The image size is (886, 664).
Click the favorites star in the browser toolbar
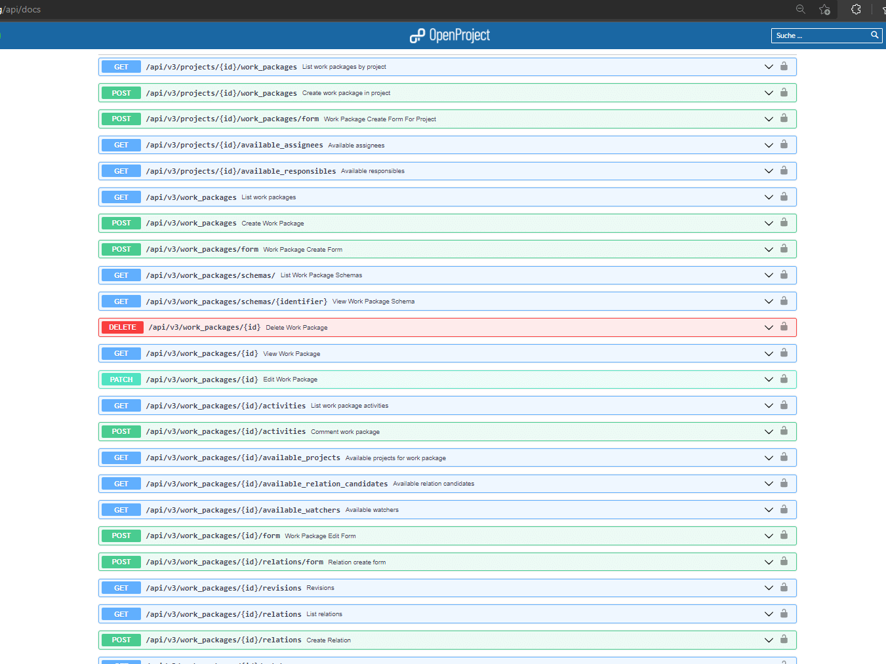824,10
